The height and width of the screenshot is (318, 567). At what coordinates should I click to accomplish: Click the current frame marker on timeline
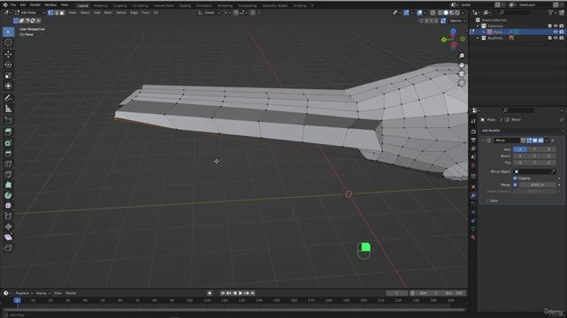click(17, 300)
